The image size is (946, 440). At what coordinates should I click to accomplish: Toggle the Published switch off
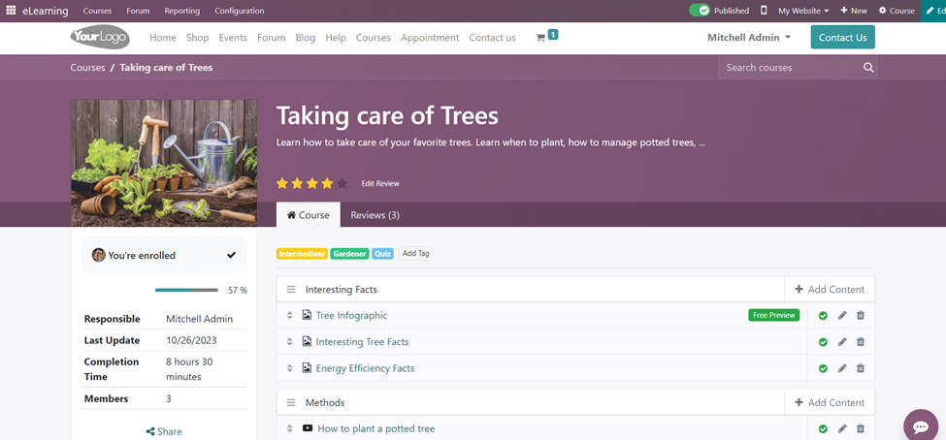pyautogui.click(x=700, y=11)
